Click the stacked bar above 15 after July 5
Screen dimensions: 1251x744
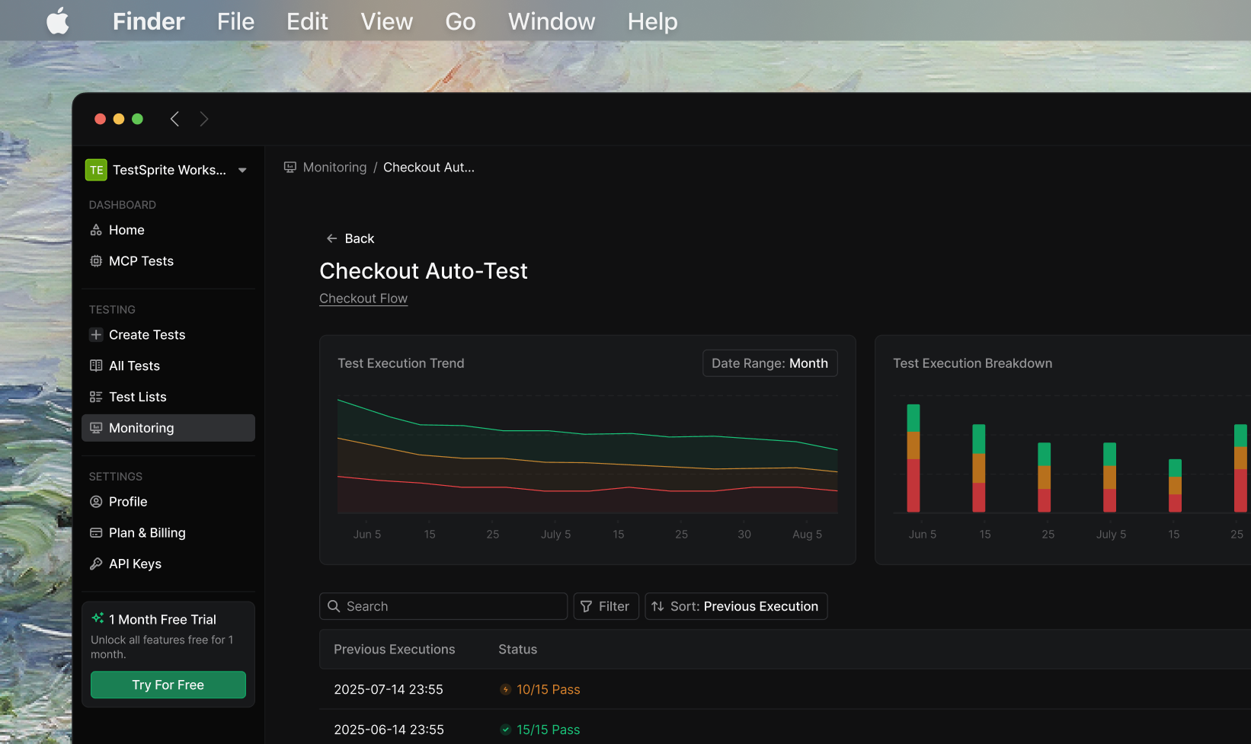click(1176, 485)
